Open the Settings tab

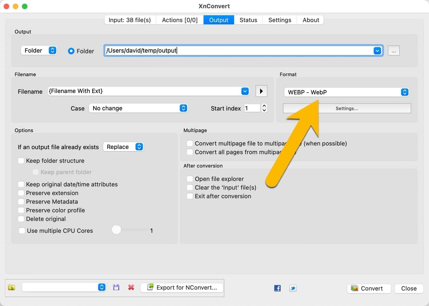click(280, 20)
